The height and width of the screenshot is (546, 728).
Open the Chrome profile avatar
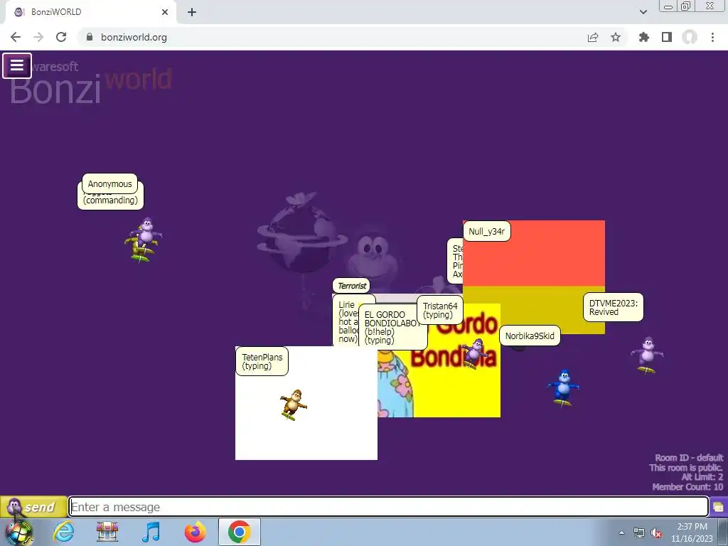pos(690,37)
